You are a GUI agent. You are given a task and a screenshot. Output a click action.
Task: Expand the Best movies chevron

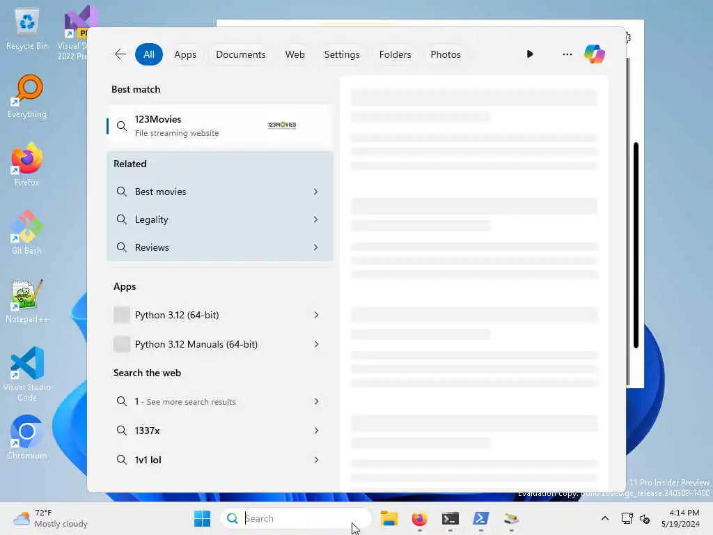315,192
